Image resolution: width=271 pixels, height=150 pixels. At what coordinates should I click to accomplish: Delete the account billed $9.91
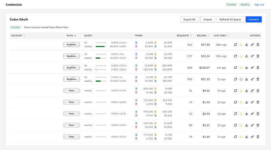pyautogui.click(x=258, y=91)
